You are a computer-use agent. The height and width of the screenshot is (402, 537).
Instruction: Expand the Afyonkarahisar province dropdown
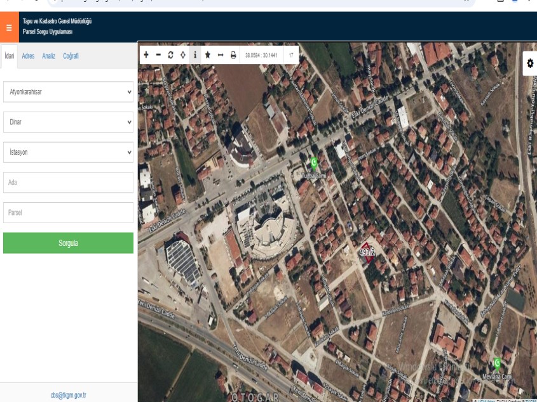click(x=68, y=91)
